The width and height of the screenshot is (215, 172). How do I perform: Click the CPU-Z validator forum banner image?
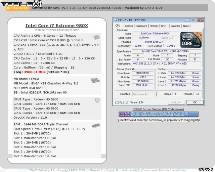tap(159, 114)
